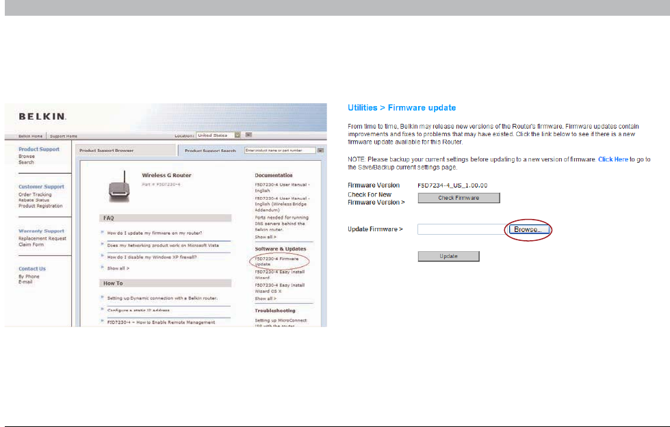Click Show all under Documentation
The width and height of the screenshot is (670, 427).
(x=266, y=237)
